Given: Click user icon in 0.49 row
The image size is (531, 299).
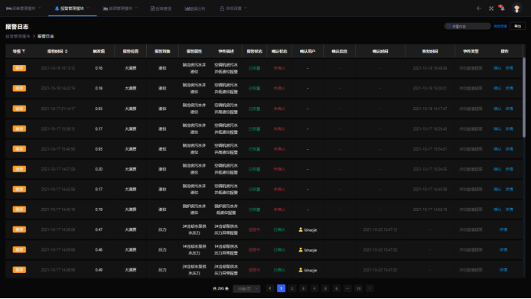Looking at the screenshot, I should 301,270.
